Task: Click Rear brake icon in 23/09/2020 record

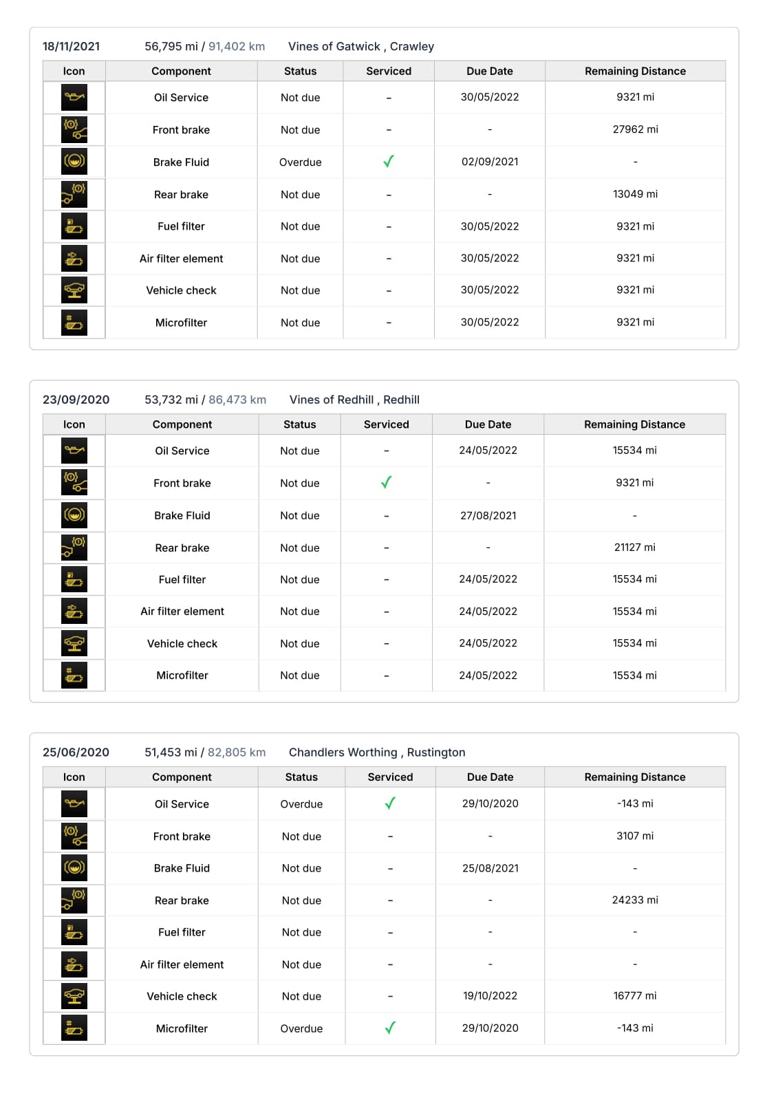Action: tap(74, 548)
